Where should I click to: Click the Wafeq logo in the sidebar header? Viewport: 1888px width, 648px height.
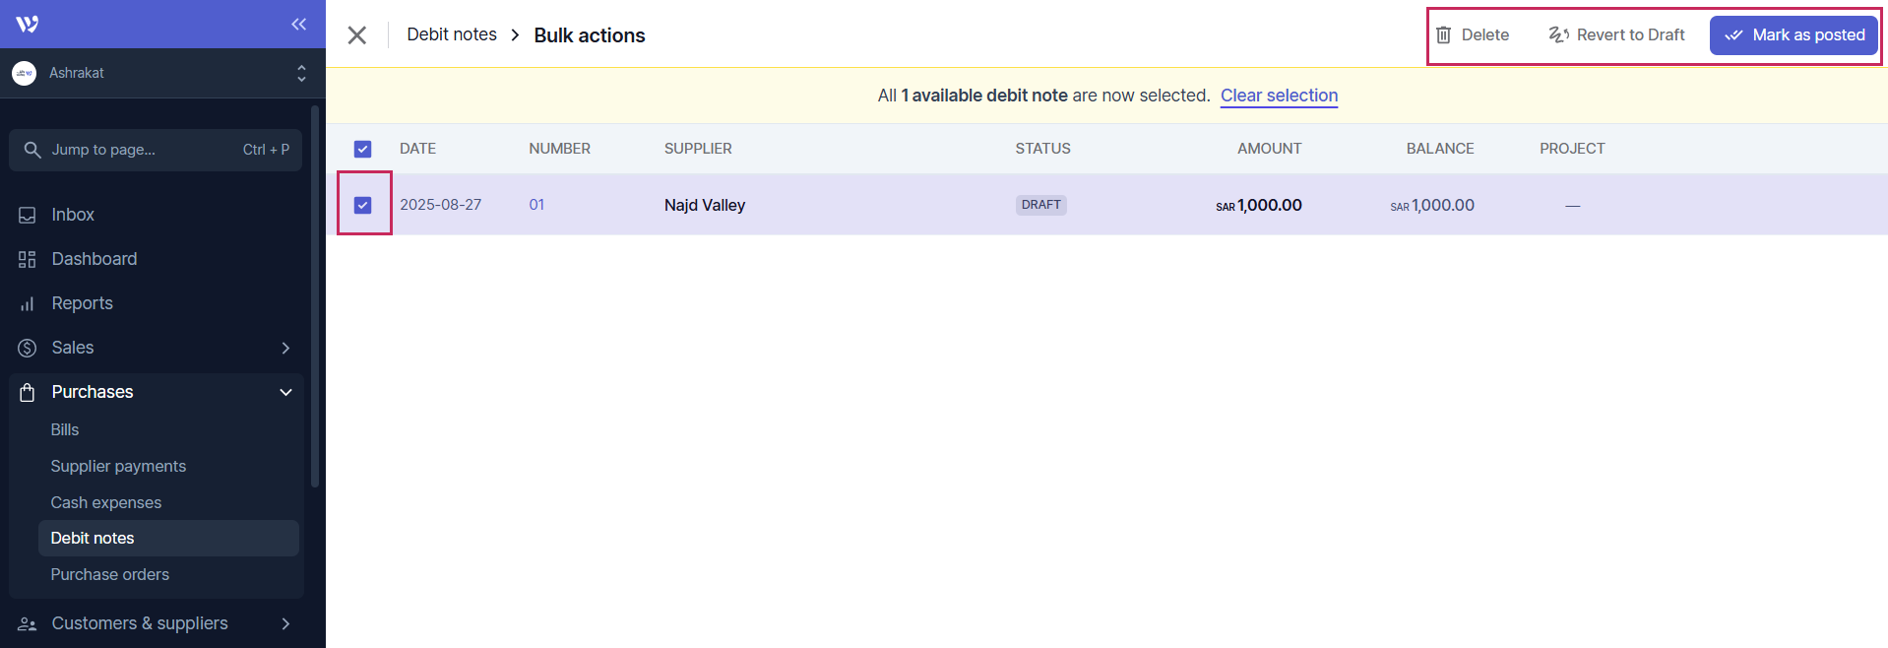pyautogui.click(x=28, y=25)
